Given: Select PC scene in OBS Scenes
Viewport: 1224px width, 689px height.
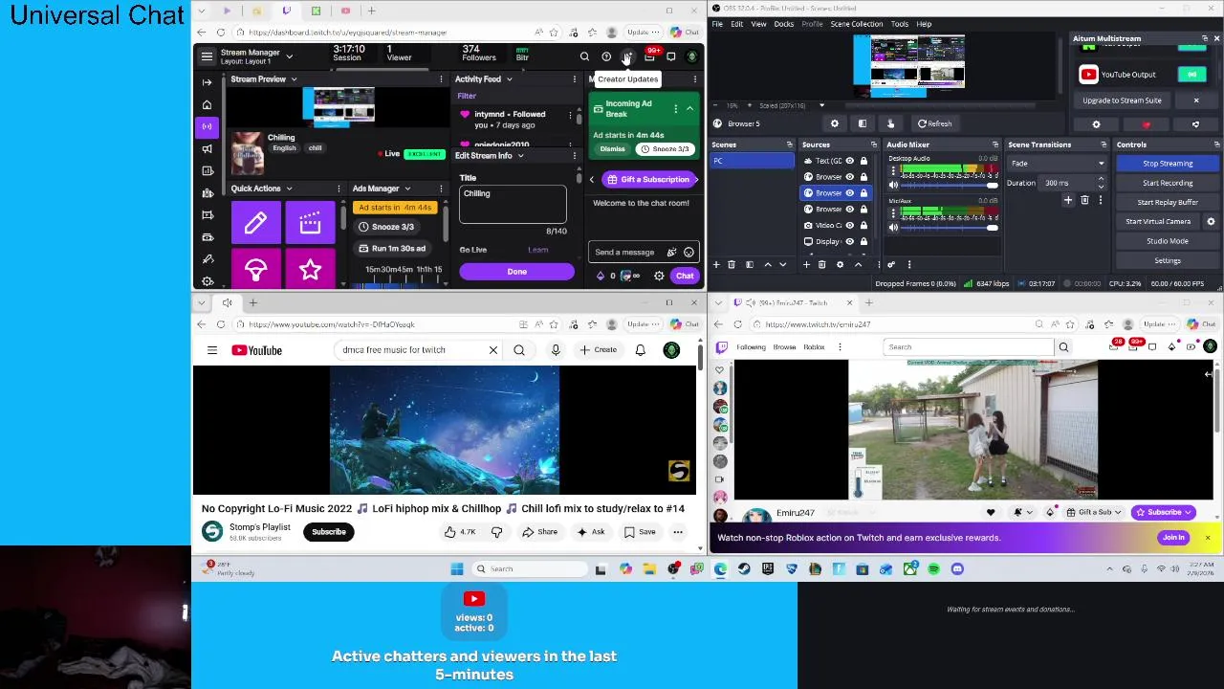Looking at the screenshot, I should pos(753,161).
